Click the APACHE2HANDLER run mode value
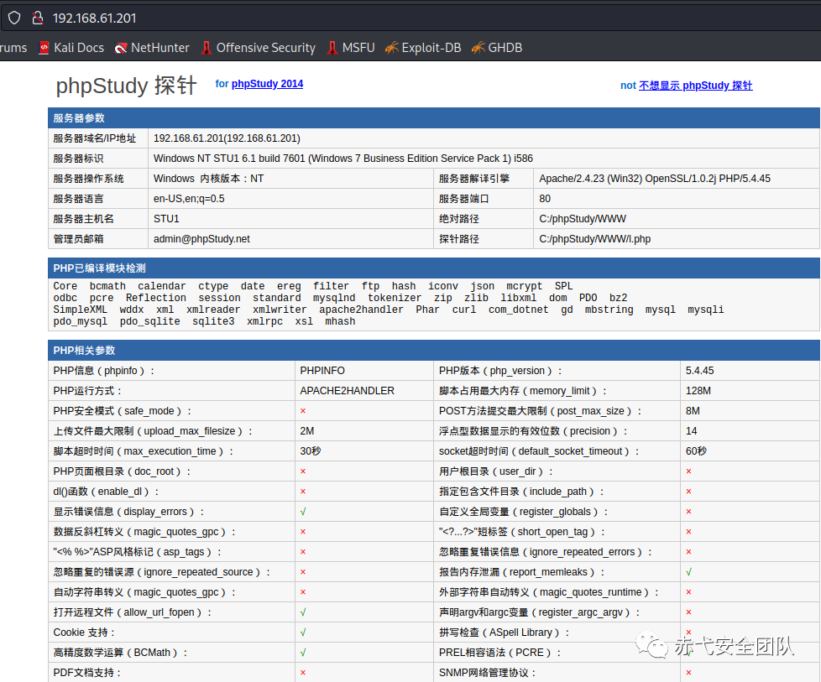This screenshot has height=682, width=821. click(x=348, y=391)
